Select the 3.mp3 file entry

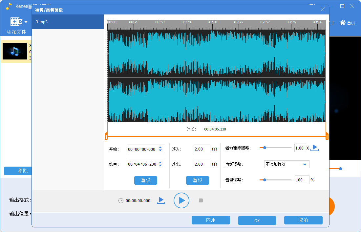tap(68, 22)
